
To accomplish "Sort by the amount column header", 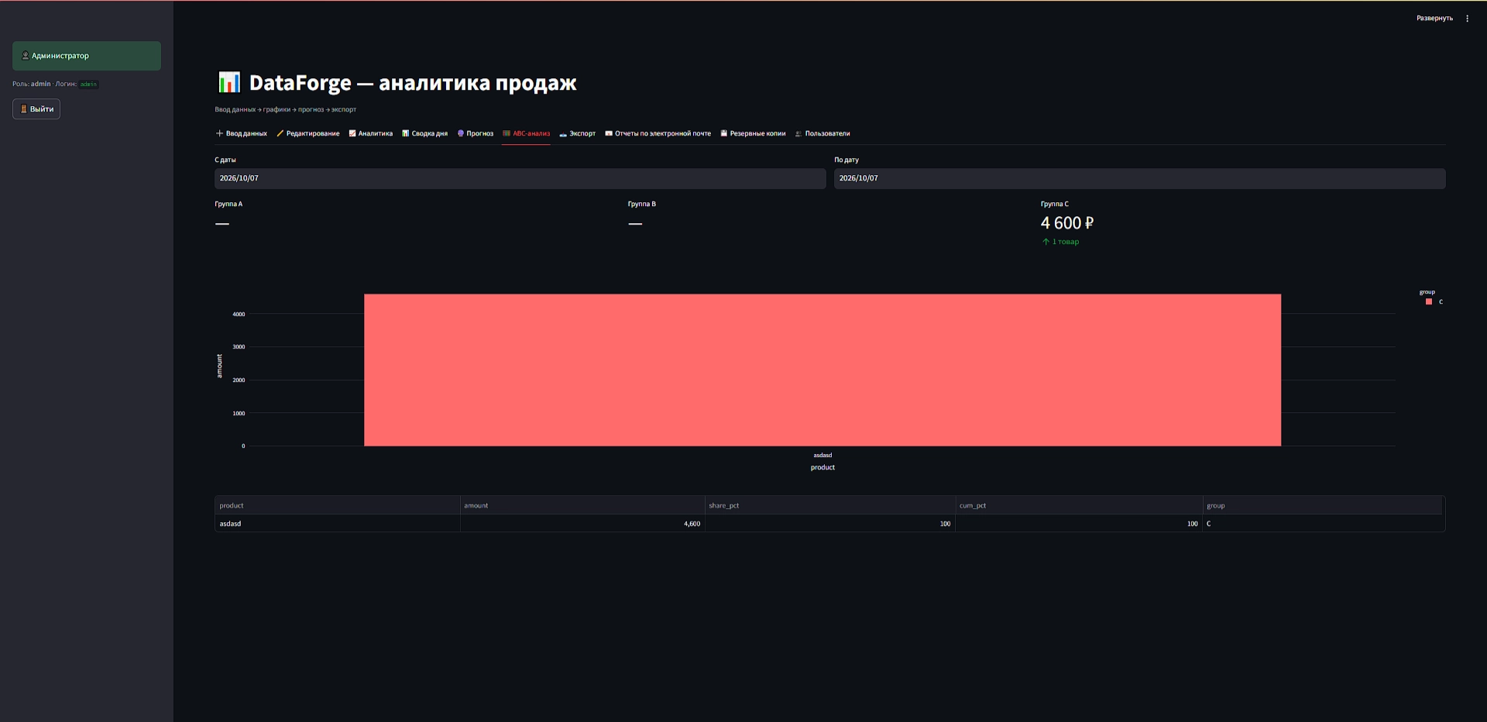I will tap(582, 505).
